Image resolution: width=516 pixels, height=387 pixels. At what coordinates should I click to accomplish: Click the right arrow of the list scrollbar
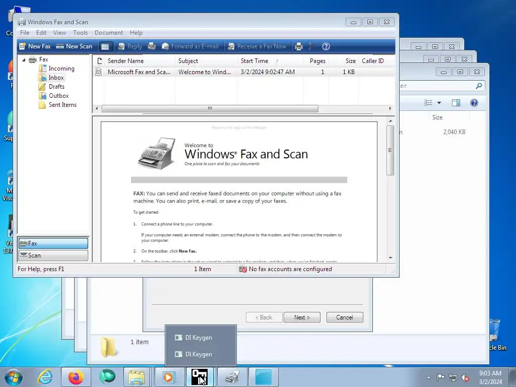coord(391,108)
